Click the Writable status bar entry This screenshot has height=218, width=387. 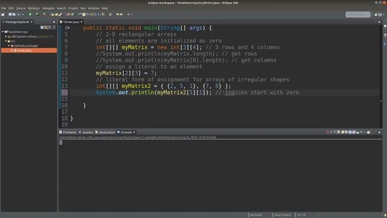(256, 215)
